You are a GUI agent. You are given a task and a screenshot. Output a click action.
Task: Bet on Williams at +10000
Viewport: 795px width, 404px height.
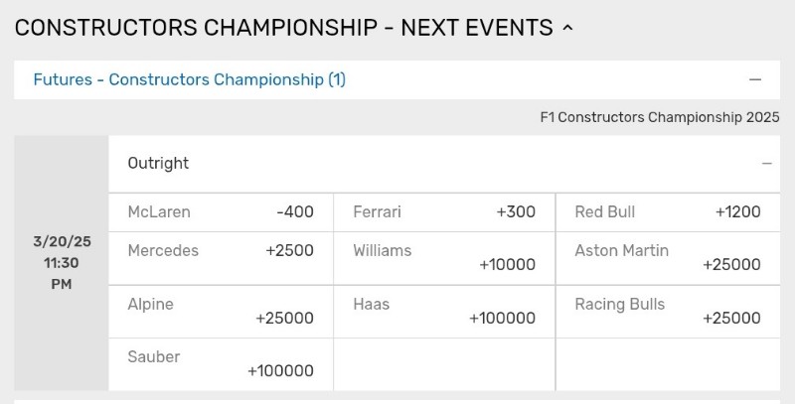coord(444,259)
